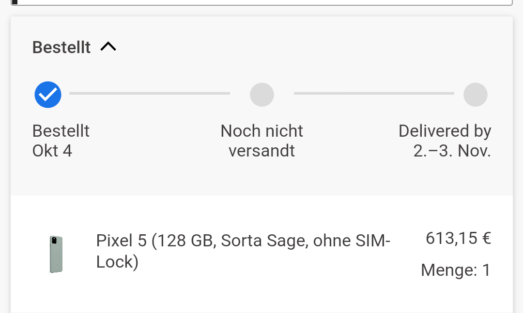The image size is (523, 313).
Task: Click the Menge: 1 quantity text
Action: pyautogui.click(x=456, y=270)
